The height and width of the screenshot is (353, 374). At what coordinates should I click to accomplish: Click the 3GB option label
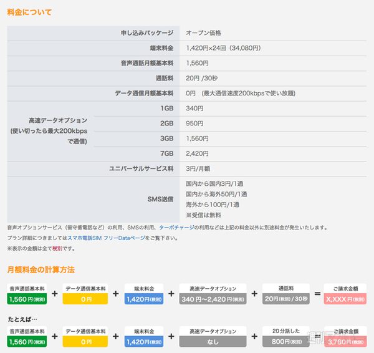click(x=166, y=138)
